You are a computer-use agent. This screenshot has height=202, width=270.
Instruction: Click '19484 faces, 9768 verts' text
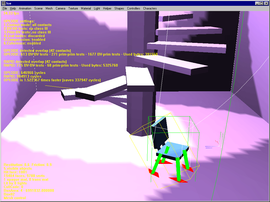24,176
